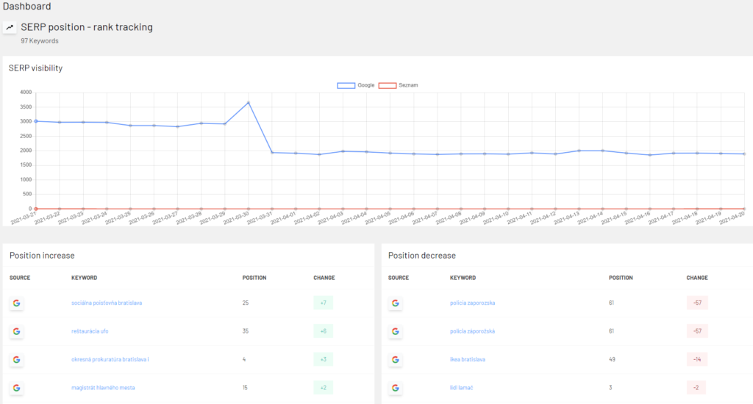
Task: Click position value 49 for ikea bratislava
Action: point(612,359)
